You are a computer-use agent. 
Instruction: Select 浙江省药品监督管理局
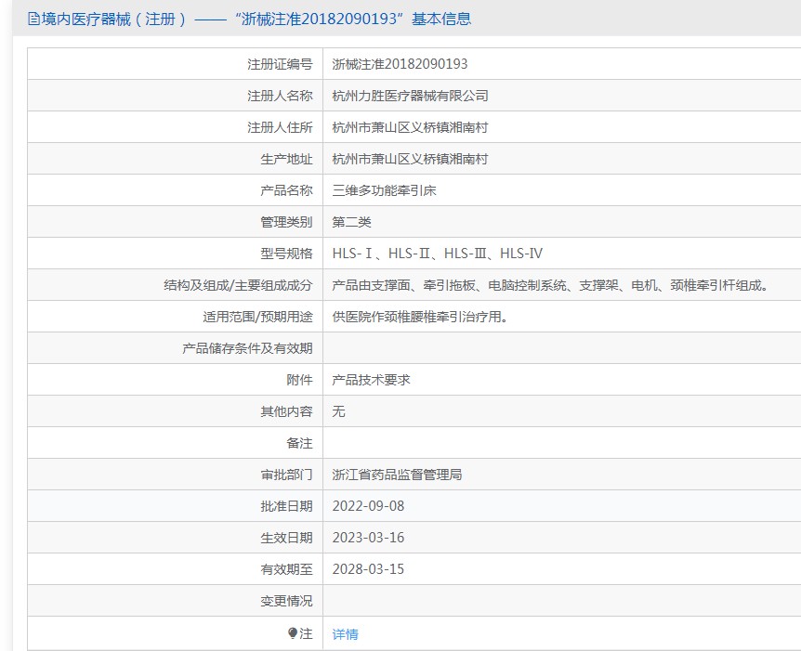click(397, 475)
